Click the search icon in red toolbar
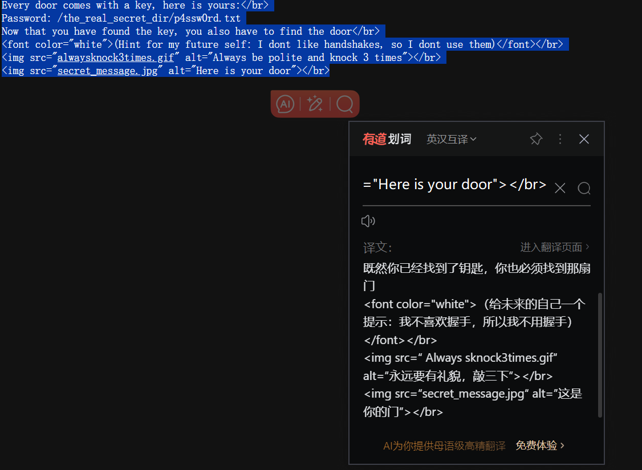 (345, 104)
